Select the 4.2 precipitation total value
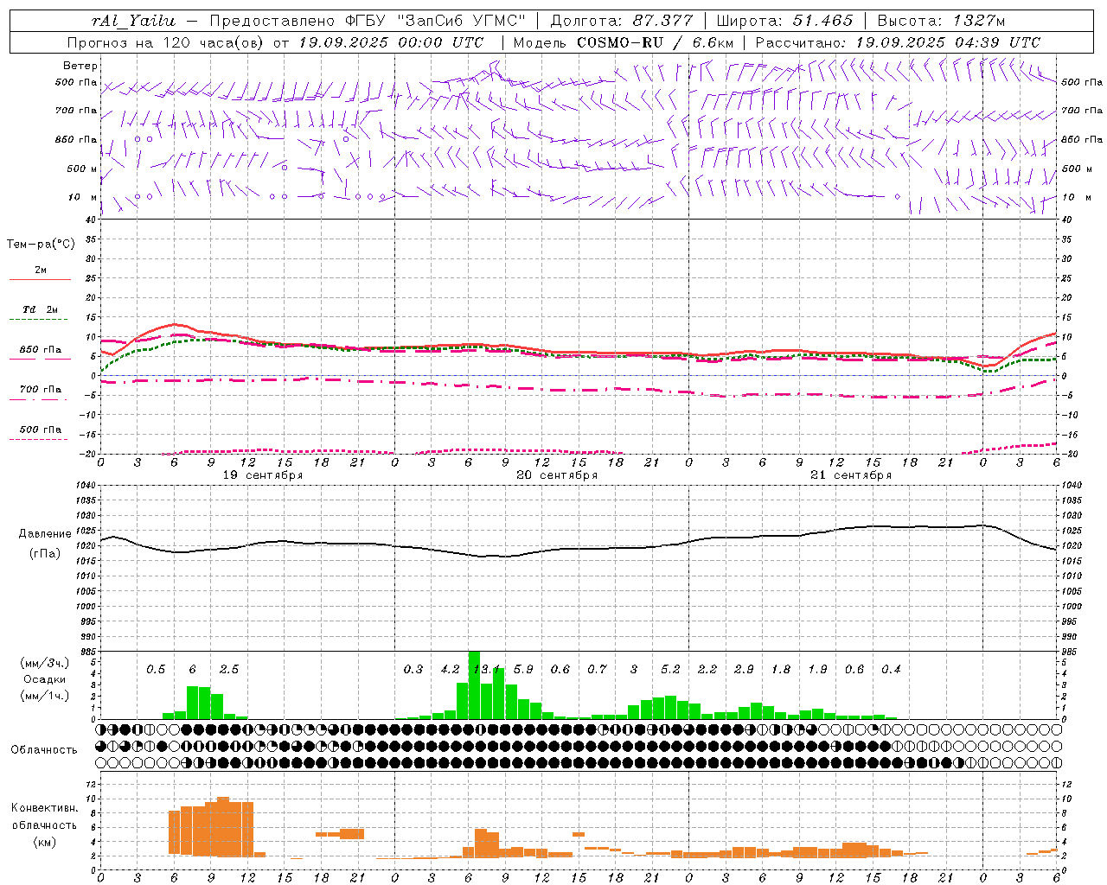 450,670
